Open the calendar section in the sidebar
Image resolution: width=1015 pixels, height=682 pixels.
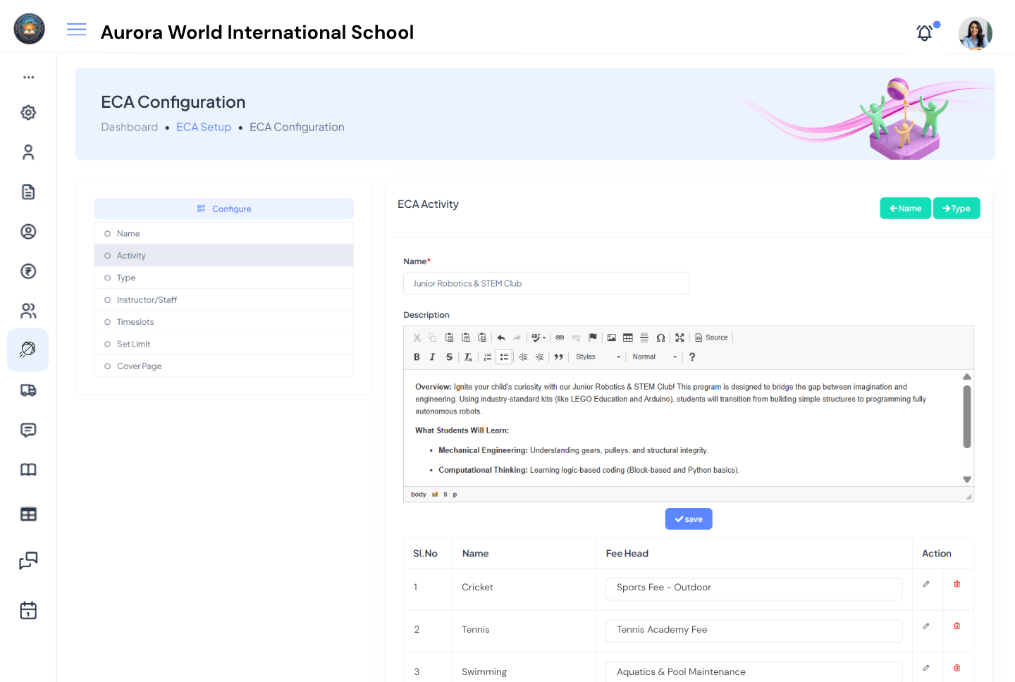click(x=28, y=610)
